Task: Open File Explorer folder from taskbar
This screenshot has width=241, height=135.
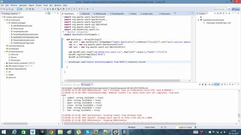Action: coord(60,132)
